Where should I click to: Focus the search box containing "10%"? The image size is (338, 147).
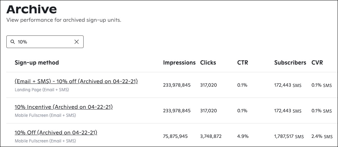44,42
